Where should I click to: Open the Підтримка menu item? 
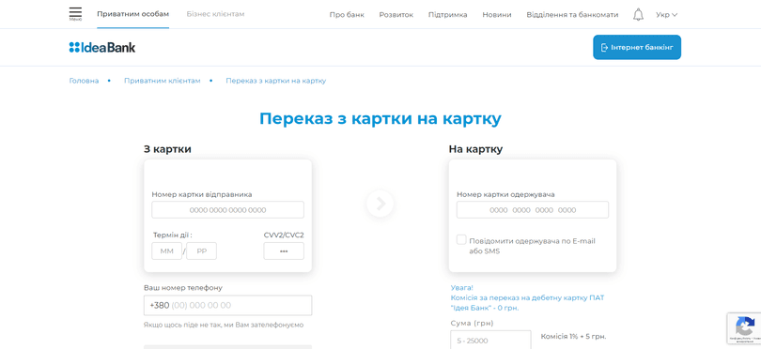click(447, 15)
